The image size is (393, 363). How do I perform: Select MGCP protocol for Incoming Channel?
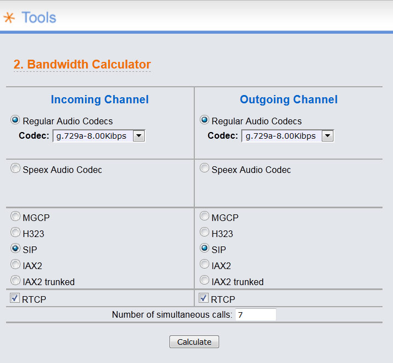tap(15, 217)
